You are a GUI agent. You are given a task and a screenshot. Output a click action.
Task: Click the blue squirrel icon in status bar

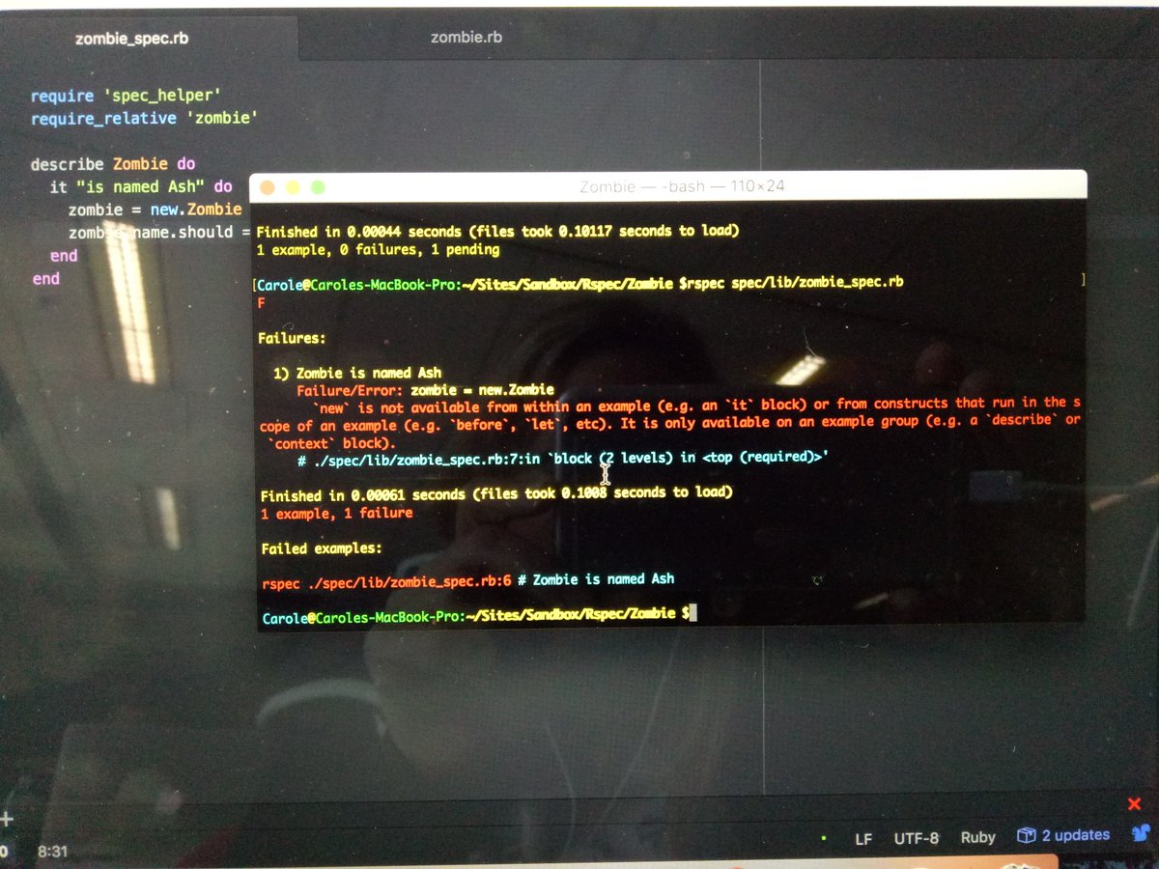coord(1140,833)
